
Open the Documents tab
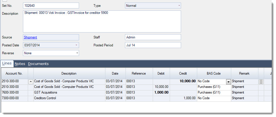(38, 64)
